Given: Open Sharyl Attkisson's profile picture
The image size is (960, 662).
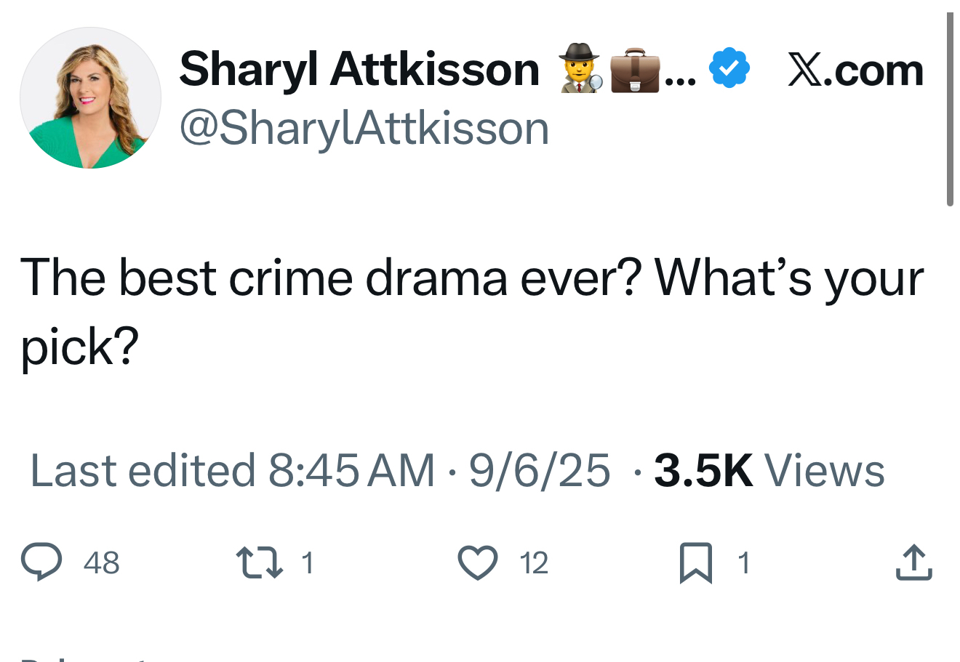Looking at the screenshot, I should point(90,98).
